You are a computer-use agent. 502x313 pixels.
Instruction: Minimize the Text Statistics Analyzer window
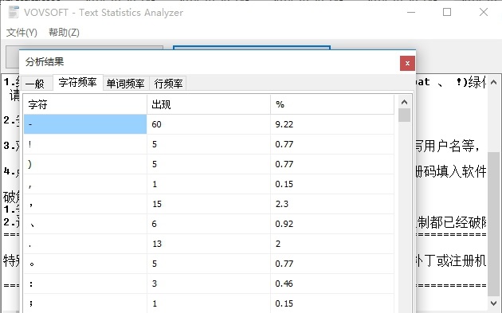pos(411,12)
